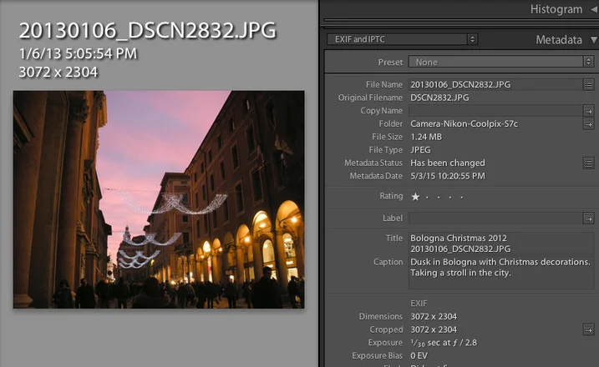Click the Title field with Bologna Christmas 2012
This screenshot has height=367, width=599.
click(500, 244)
